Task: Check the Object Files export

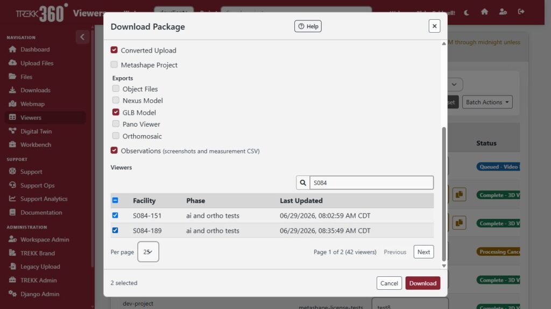Action: (116, 89)
